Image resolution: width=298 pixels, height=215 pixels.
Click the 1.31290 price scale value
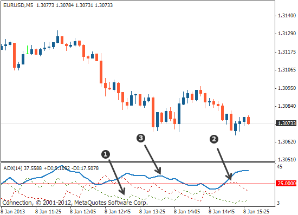pos(287,34)
